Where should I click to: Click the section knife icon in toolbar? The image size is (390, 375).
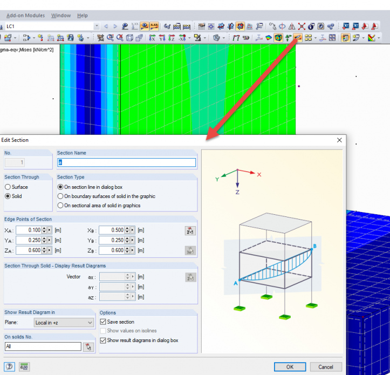(298, 38)
